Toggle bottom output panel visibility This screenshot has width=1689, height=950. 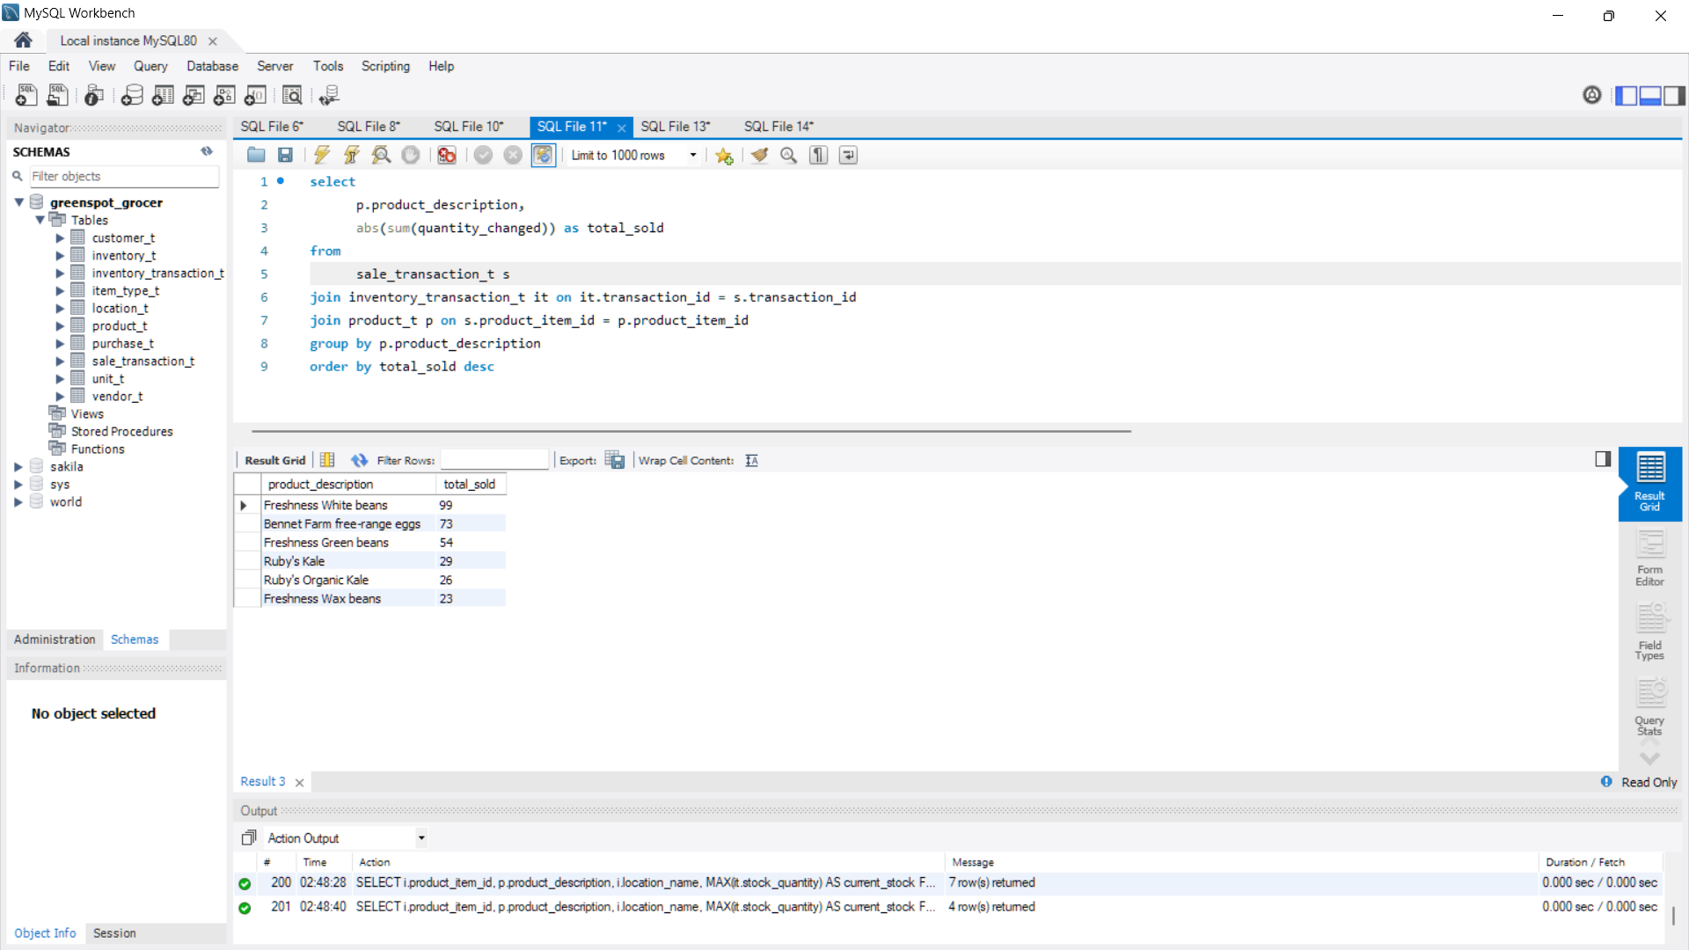click(x=1650, y=95)
